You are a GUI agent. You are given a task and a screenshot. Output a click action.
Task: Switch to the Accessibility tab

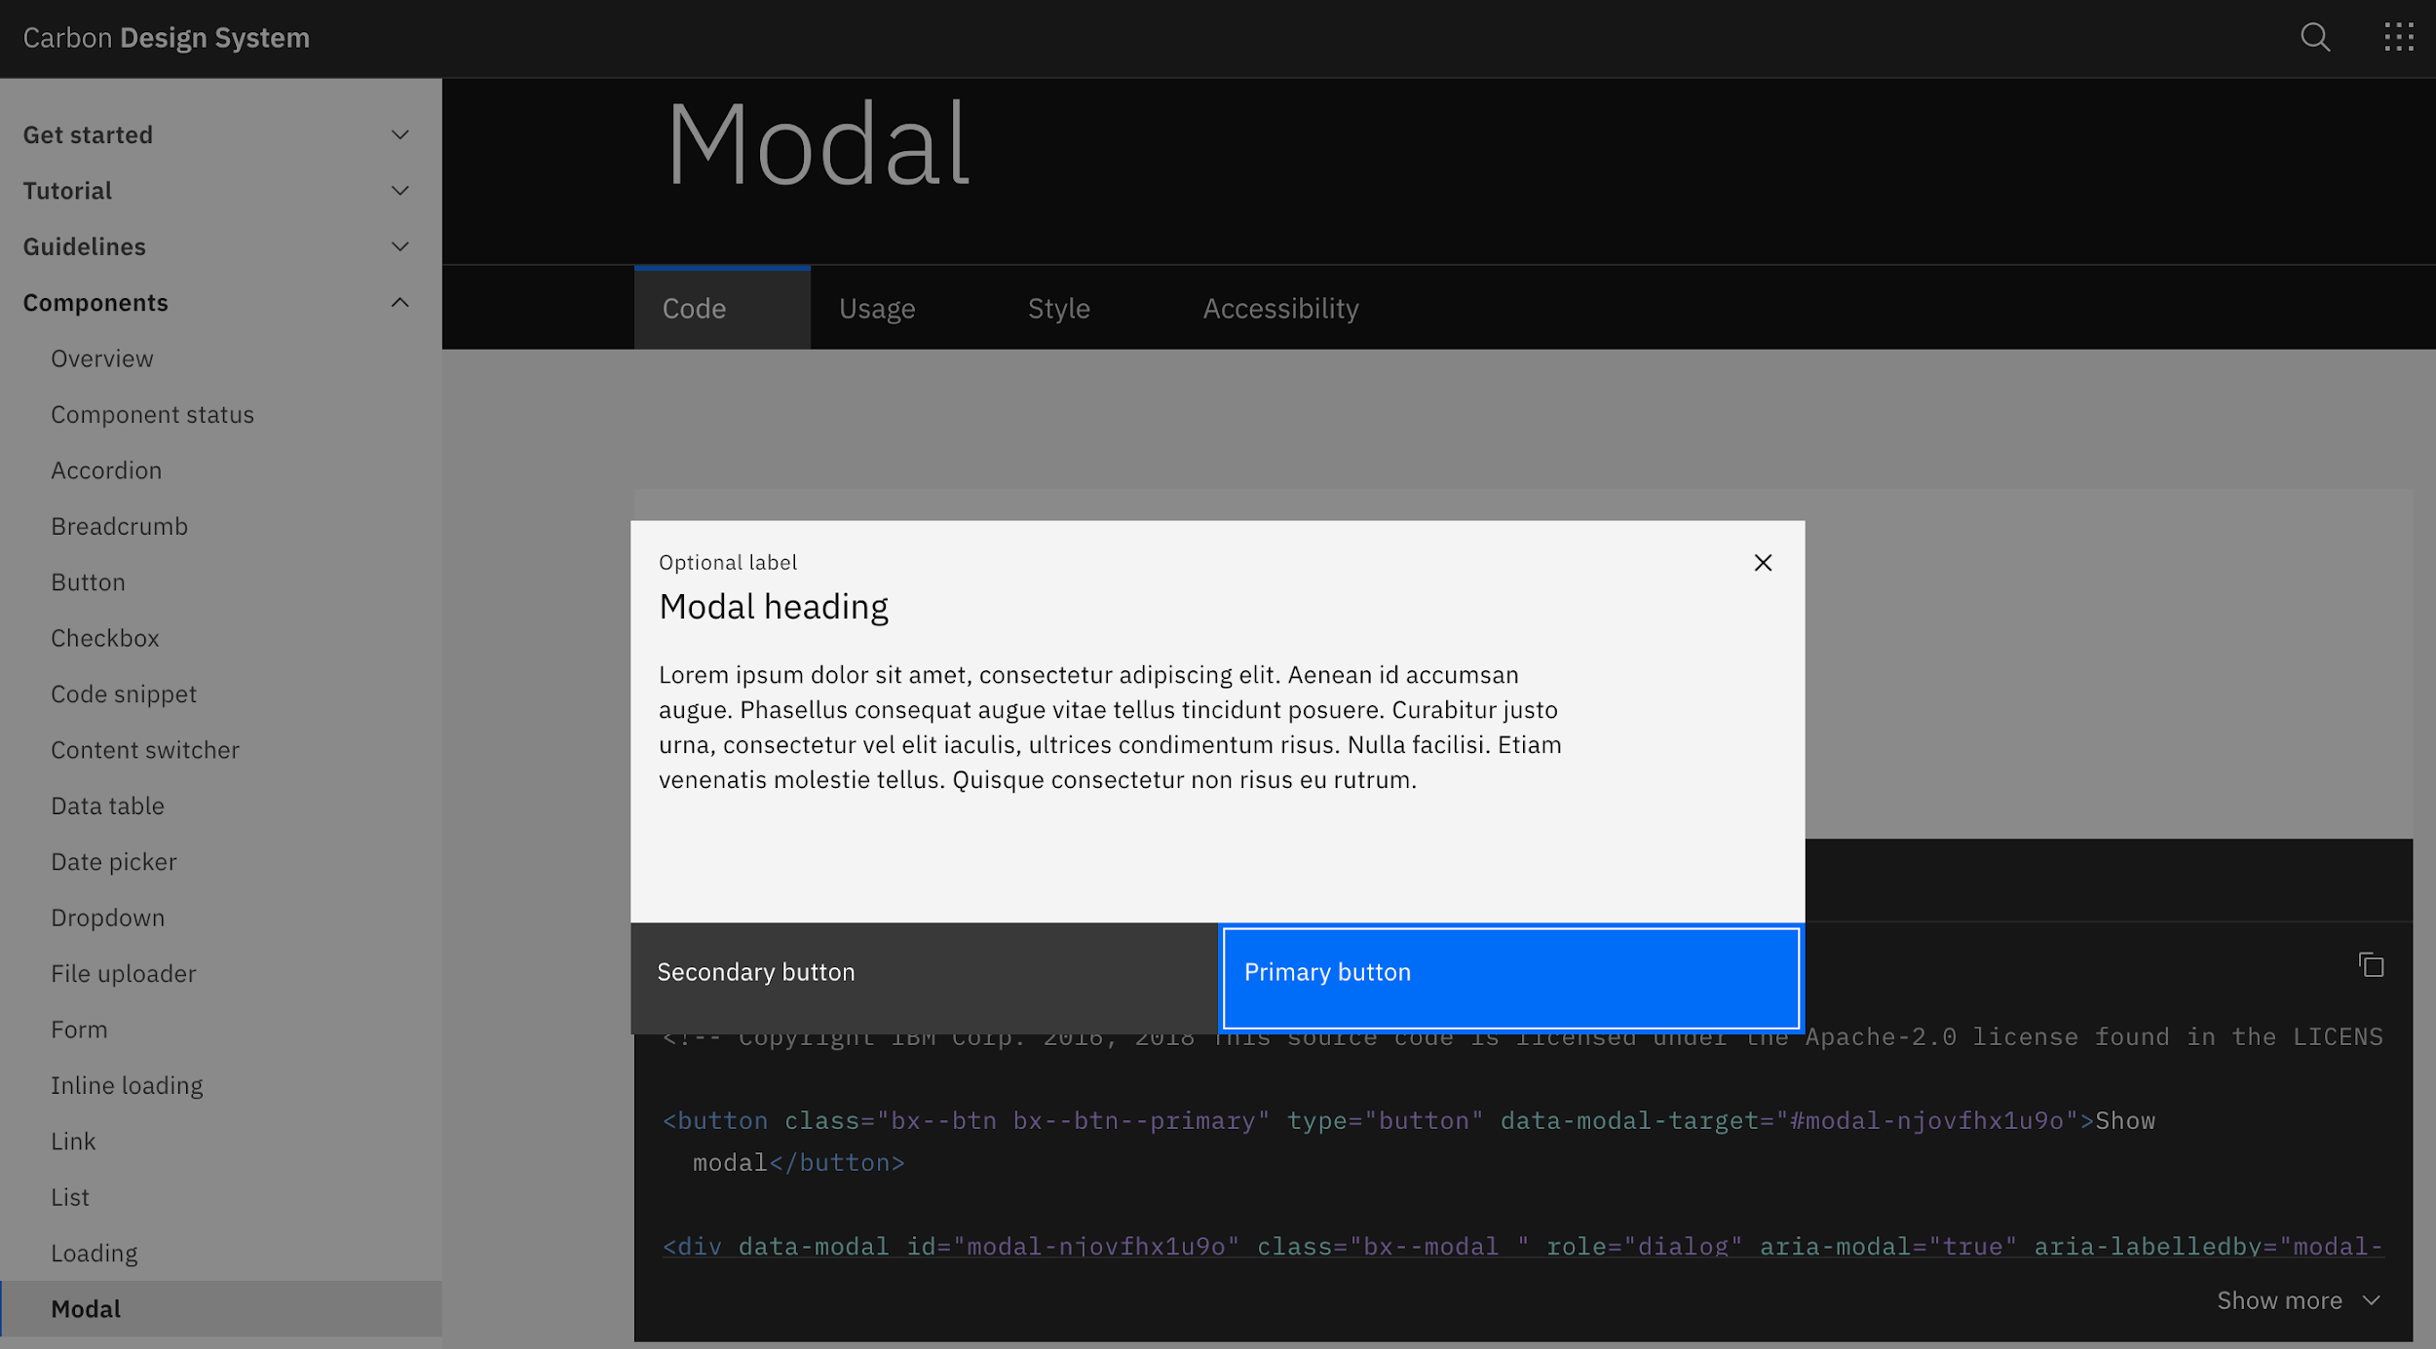[1280, 307]
